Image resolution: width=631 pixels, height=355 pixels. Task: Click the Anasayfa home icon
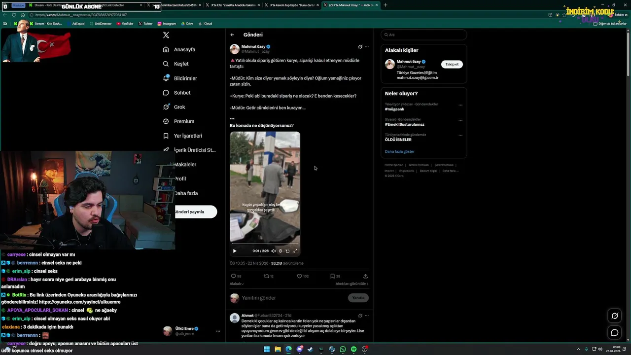point(166,49)
